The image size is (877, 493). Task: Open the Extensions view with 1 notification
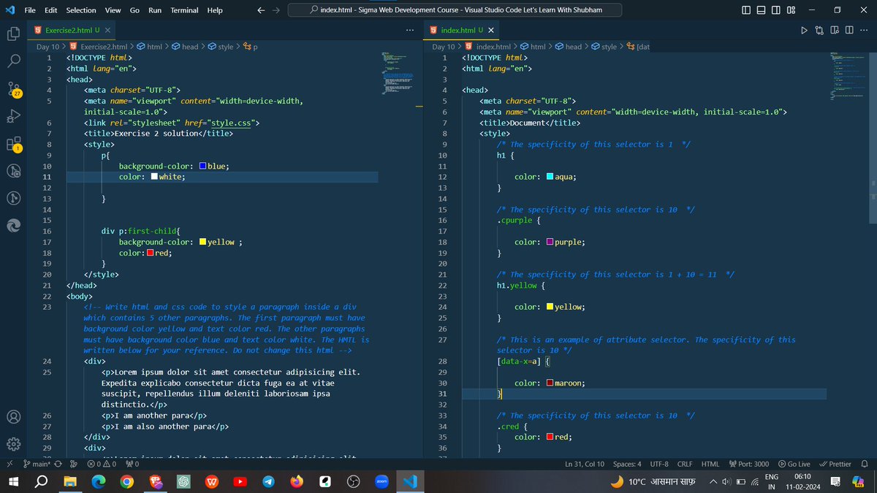(13, 143)
